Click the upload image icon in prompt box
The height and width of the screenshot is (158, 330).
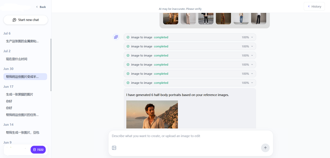tap(114, 148)
